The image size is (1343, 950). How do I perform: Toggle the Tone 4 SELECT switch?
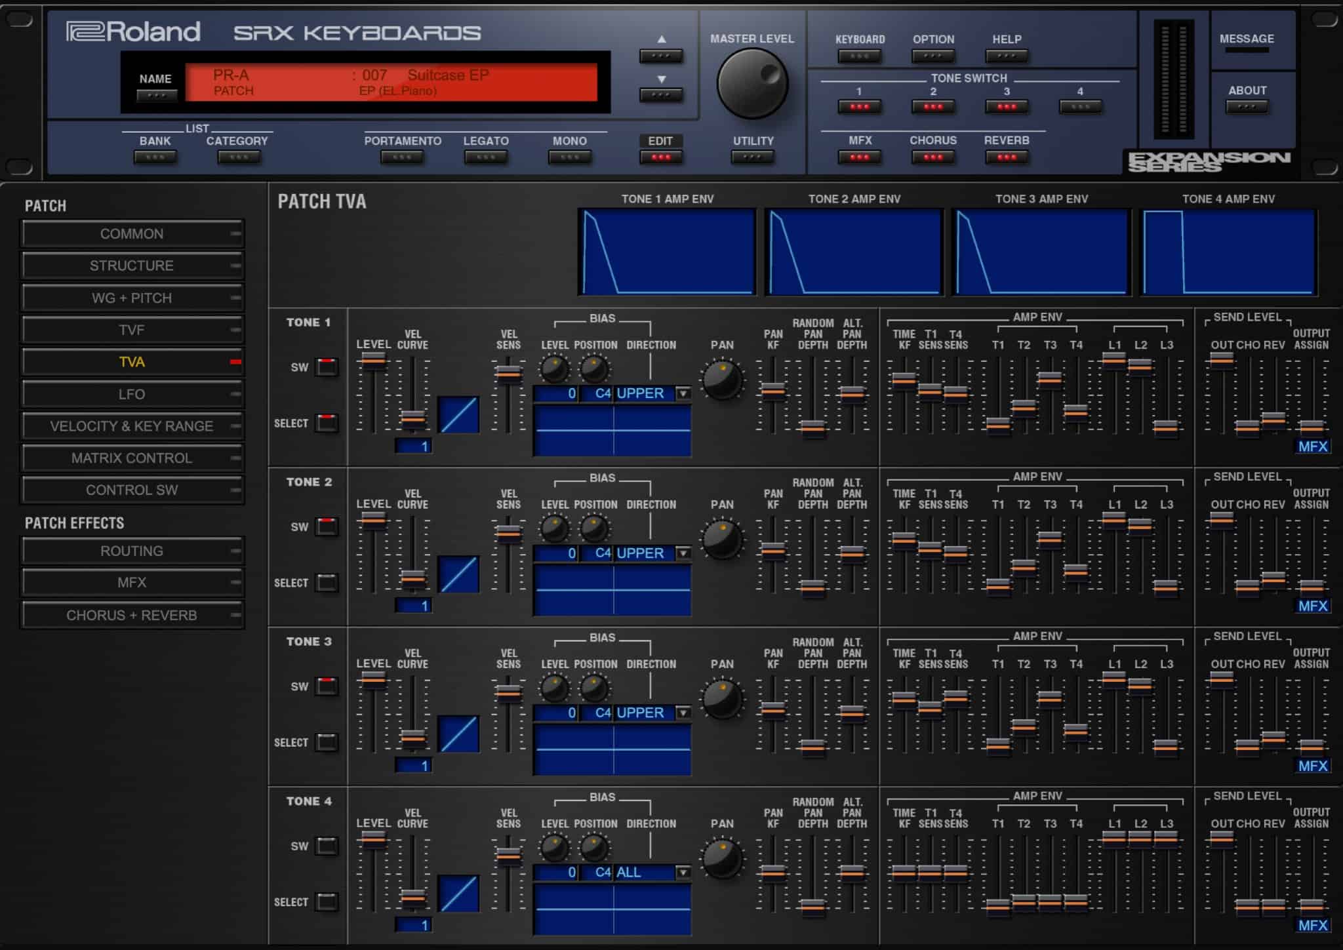coord(327,902)
